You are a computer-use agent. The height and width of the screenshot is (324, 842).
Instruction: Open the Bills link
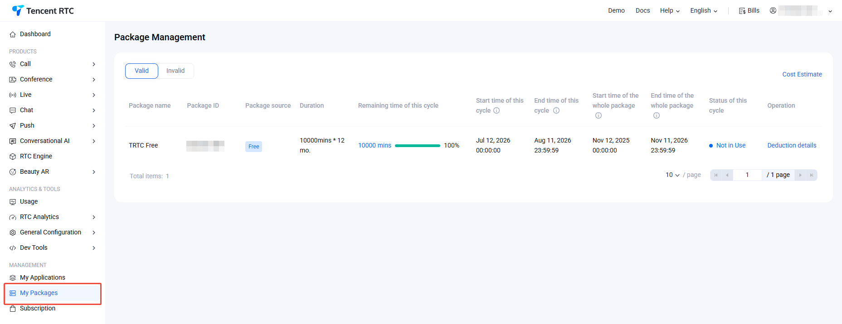click(x=749, y=10)
